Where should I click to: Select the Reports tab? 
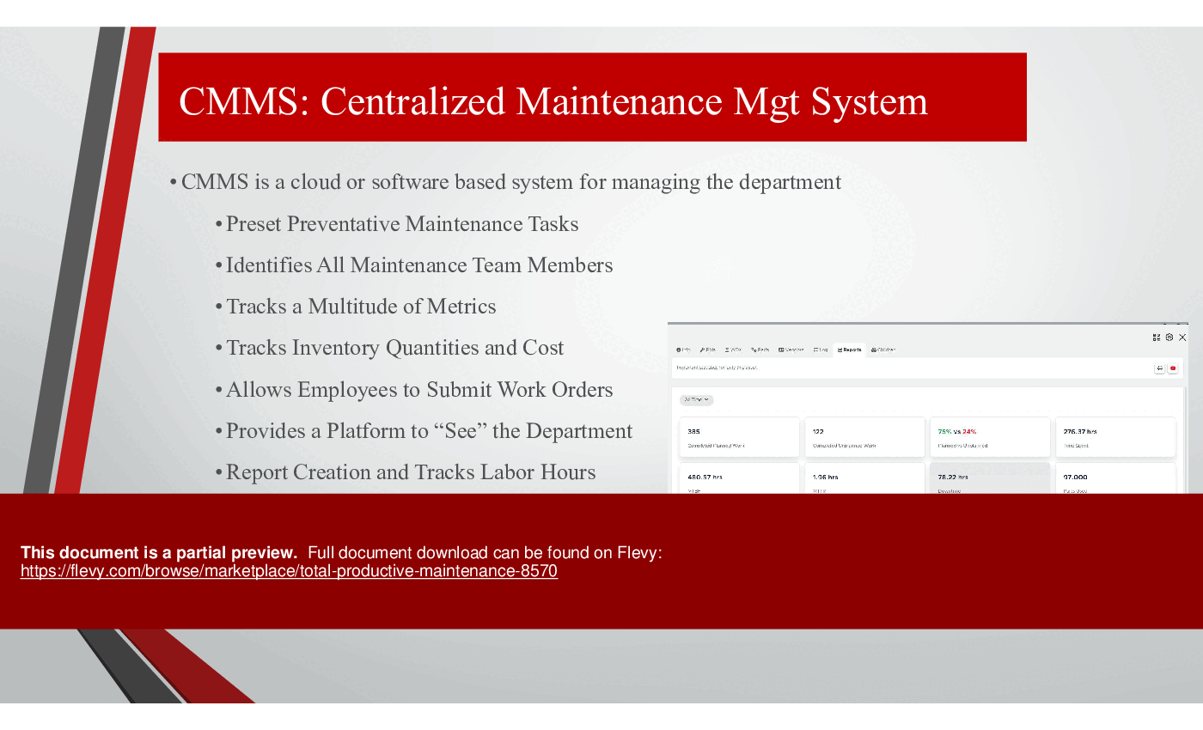[x=849, y=350]
